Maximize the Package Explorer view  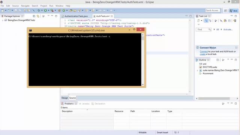click(x=56, y=16)
